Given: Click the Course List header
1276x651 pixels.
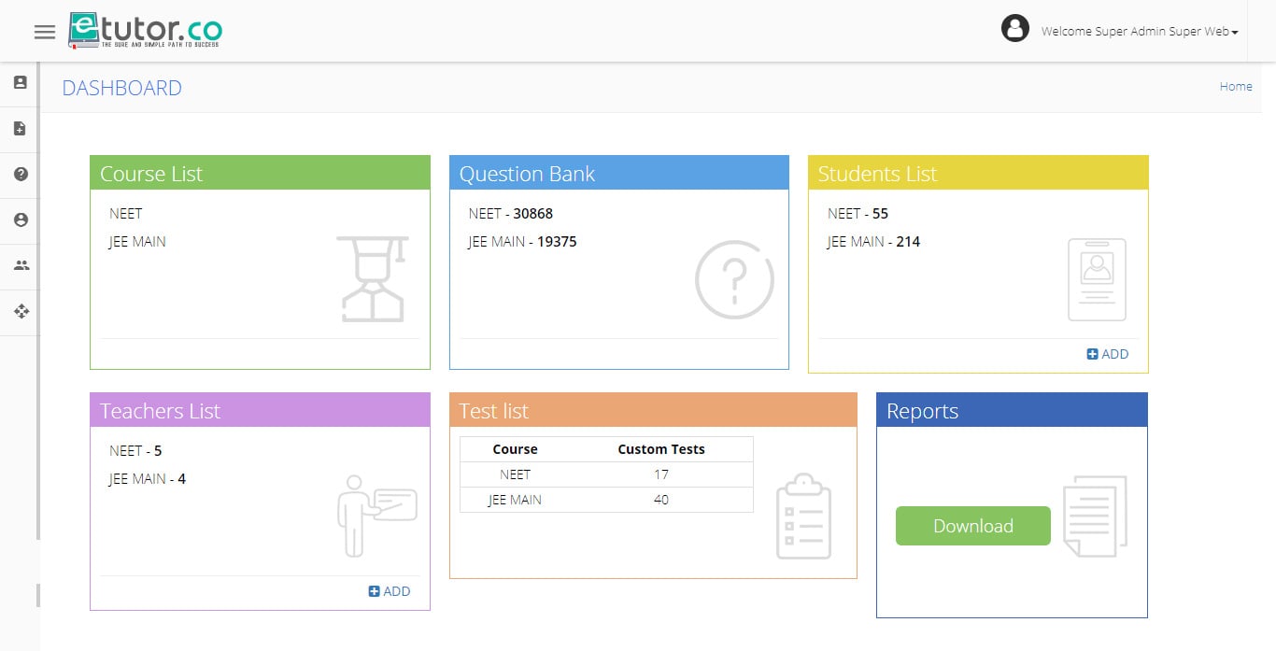Looking at the screenshot, I should click(x=260, y=173).
